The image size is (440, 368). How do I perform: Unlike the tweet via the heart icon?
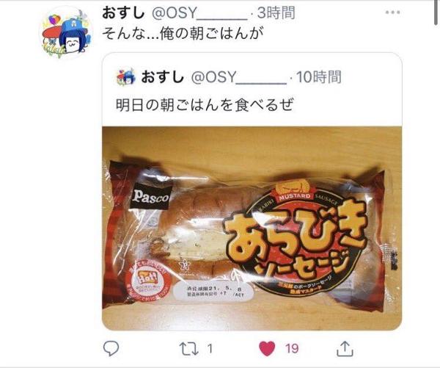click(267, 349)
